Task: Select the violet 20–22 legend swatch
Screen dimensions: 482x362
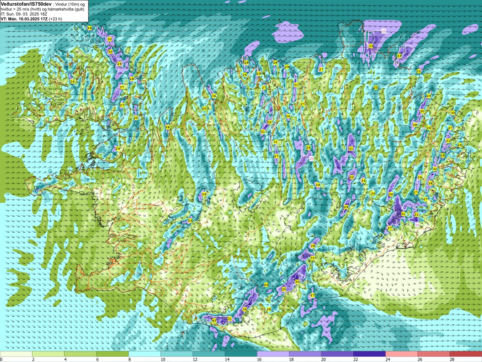Action: pyautogui.click(x=337, y=354)
